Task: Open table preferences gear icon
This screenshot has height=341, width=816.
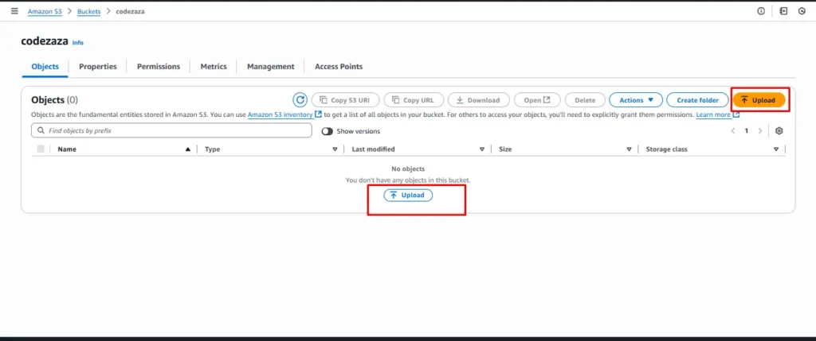Action: pyautogui.click(x=779, y=131)
